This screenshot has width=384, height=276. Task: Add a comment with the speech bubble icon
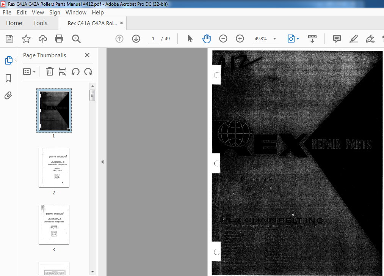point(337,39)
